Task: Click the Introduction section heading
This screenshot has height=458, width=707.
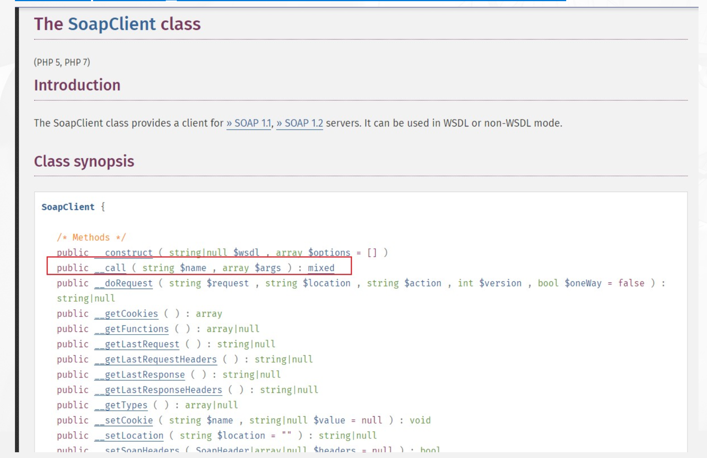Action: [77, 85]
